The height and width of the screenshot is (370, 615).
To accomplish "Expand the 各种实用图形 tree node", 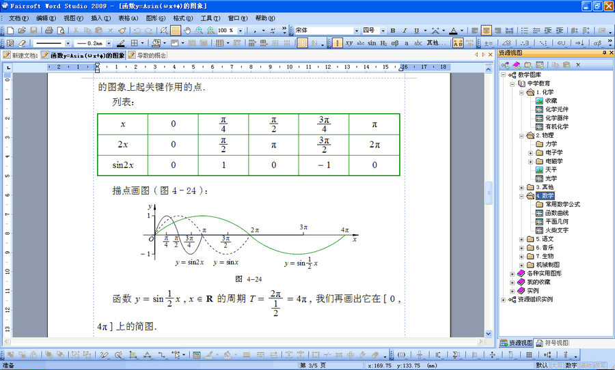I will point(512,274).
